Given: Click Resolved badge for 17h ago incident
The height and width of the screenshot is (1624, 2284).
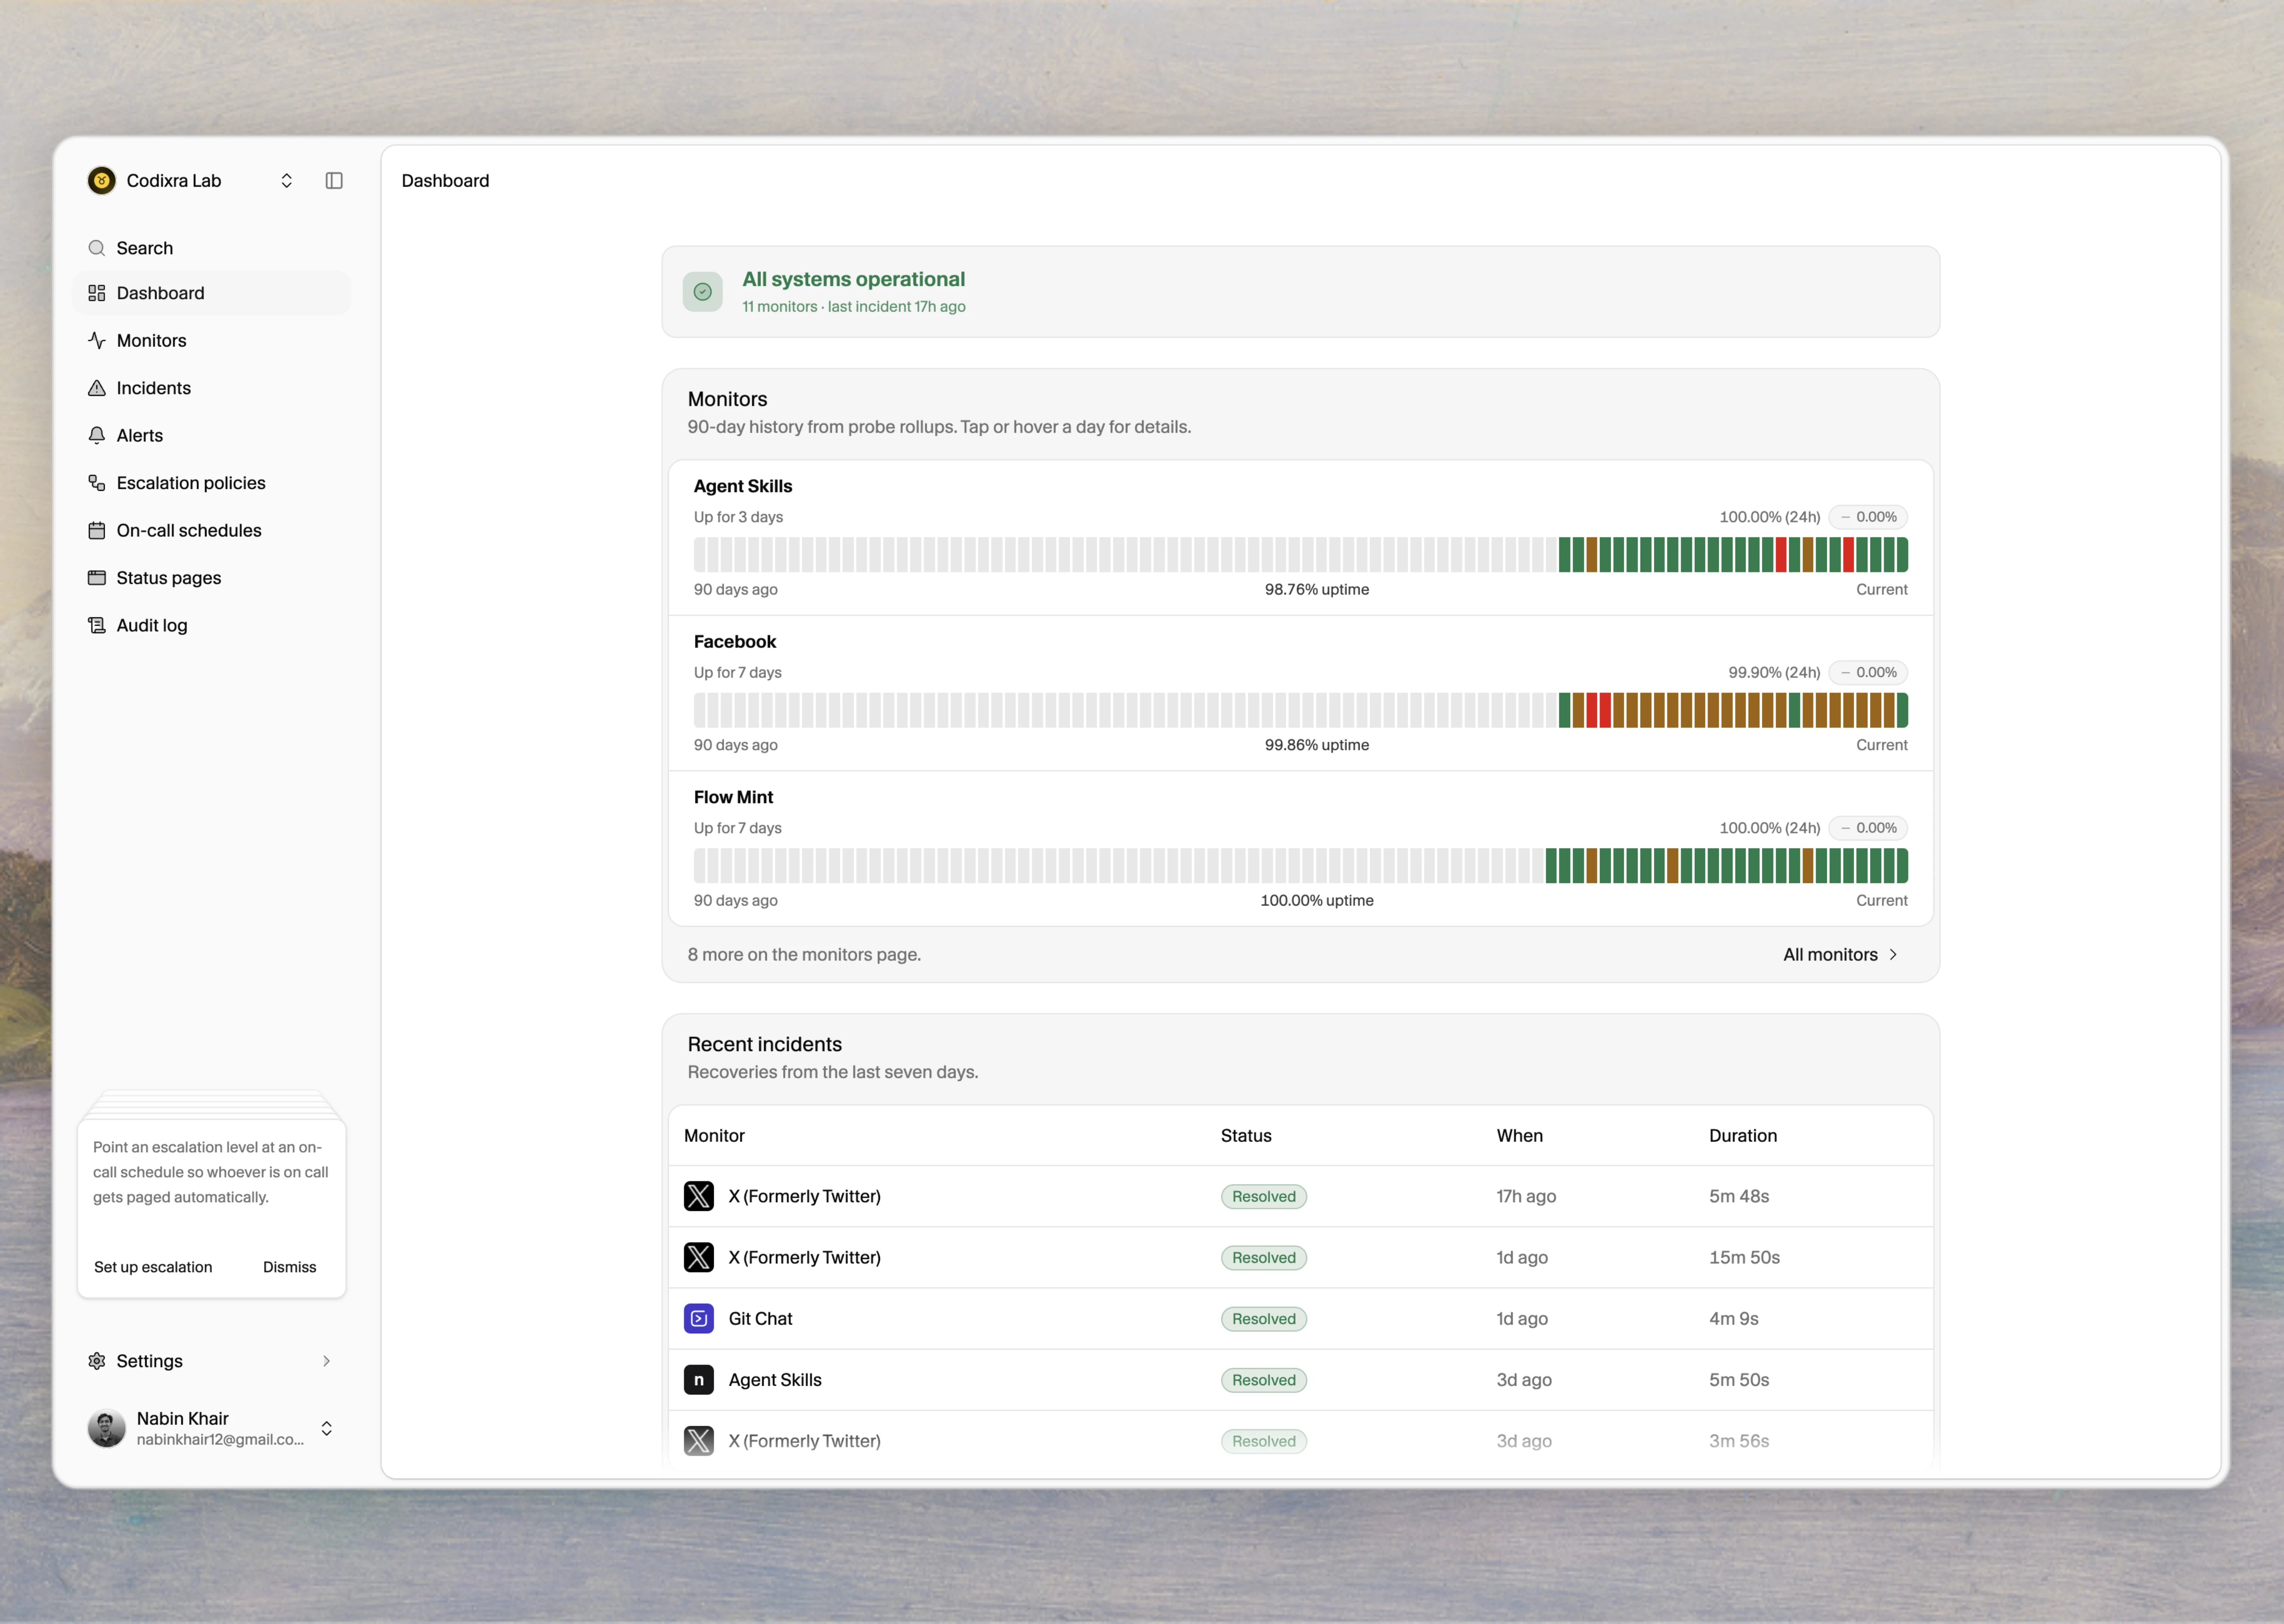Looking at the screenshot, I should click(1264, 1197).
